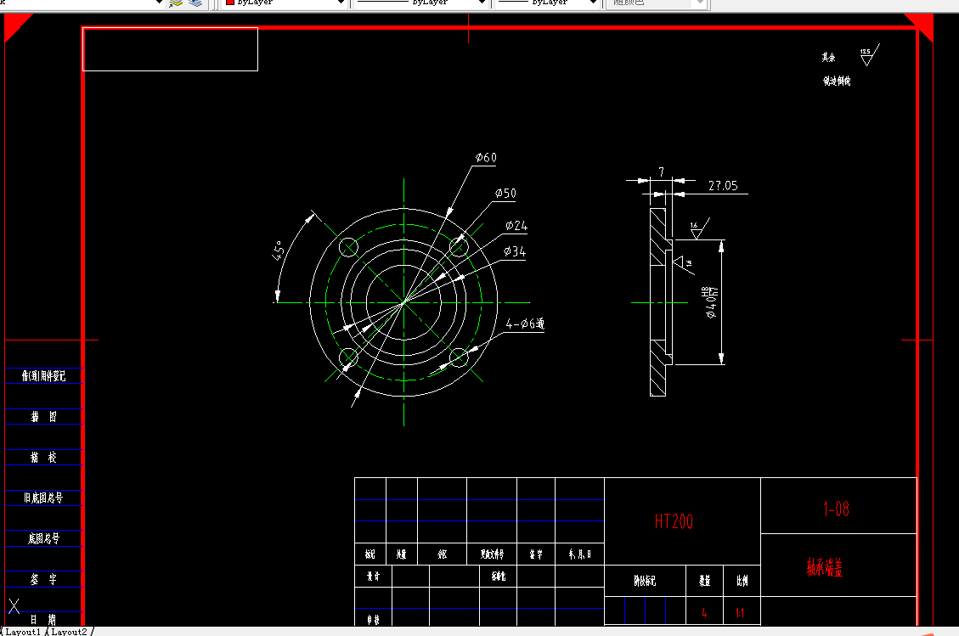Select the Φ60 diameter dimension text
959x636 pixels.
486,158
